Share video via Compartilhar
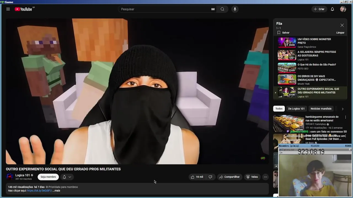 click(x=229, y=177)
